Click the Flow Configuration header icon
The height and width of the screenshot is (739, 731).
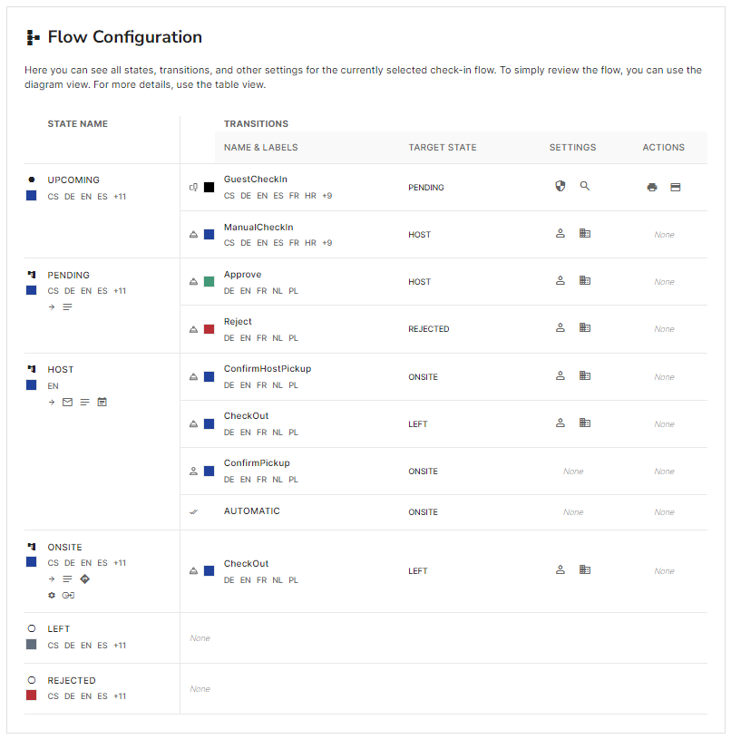(x=33, y=37)
